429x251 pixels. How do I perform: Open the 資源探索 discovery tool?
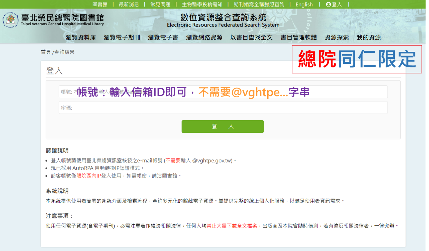337,37
